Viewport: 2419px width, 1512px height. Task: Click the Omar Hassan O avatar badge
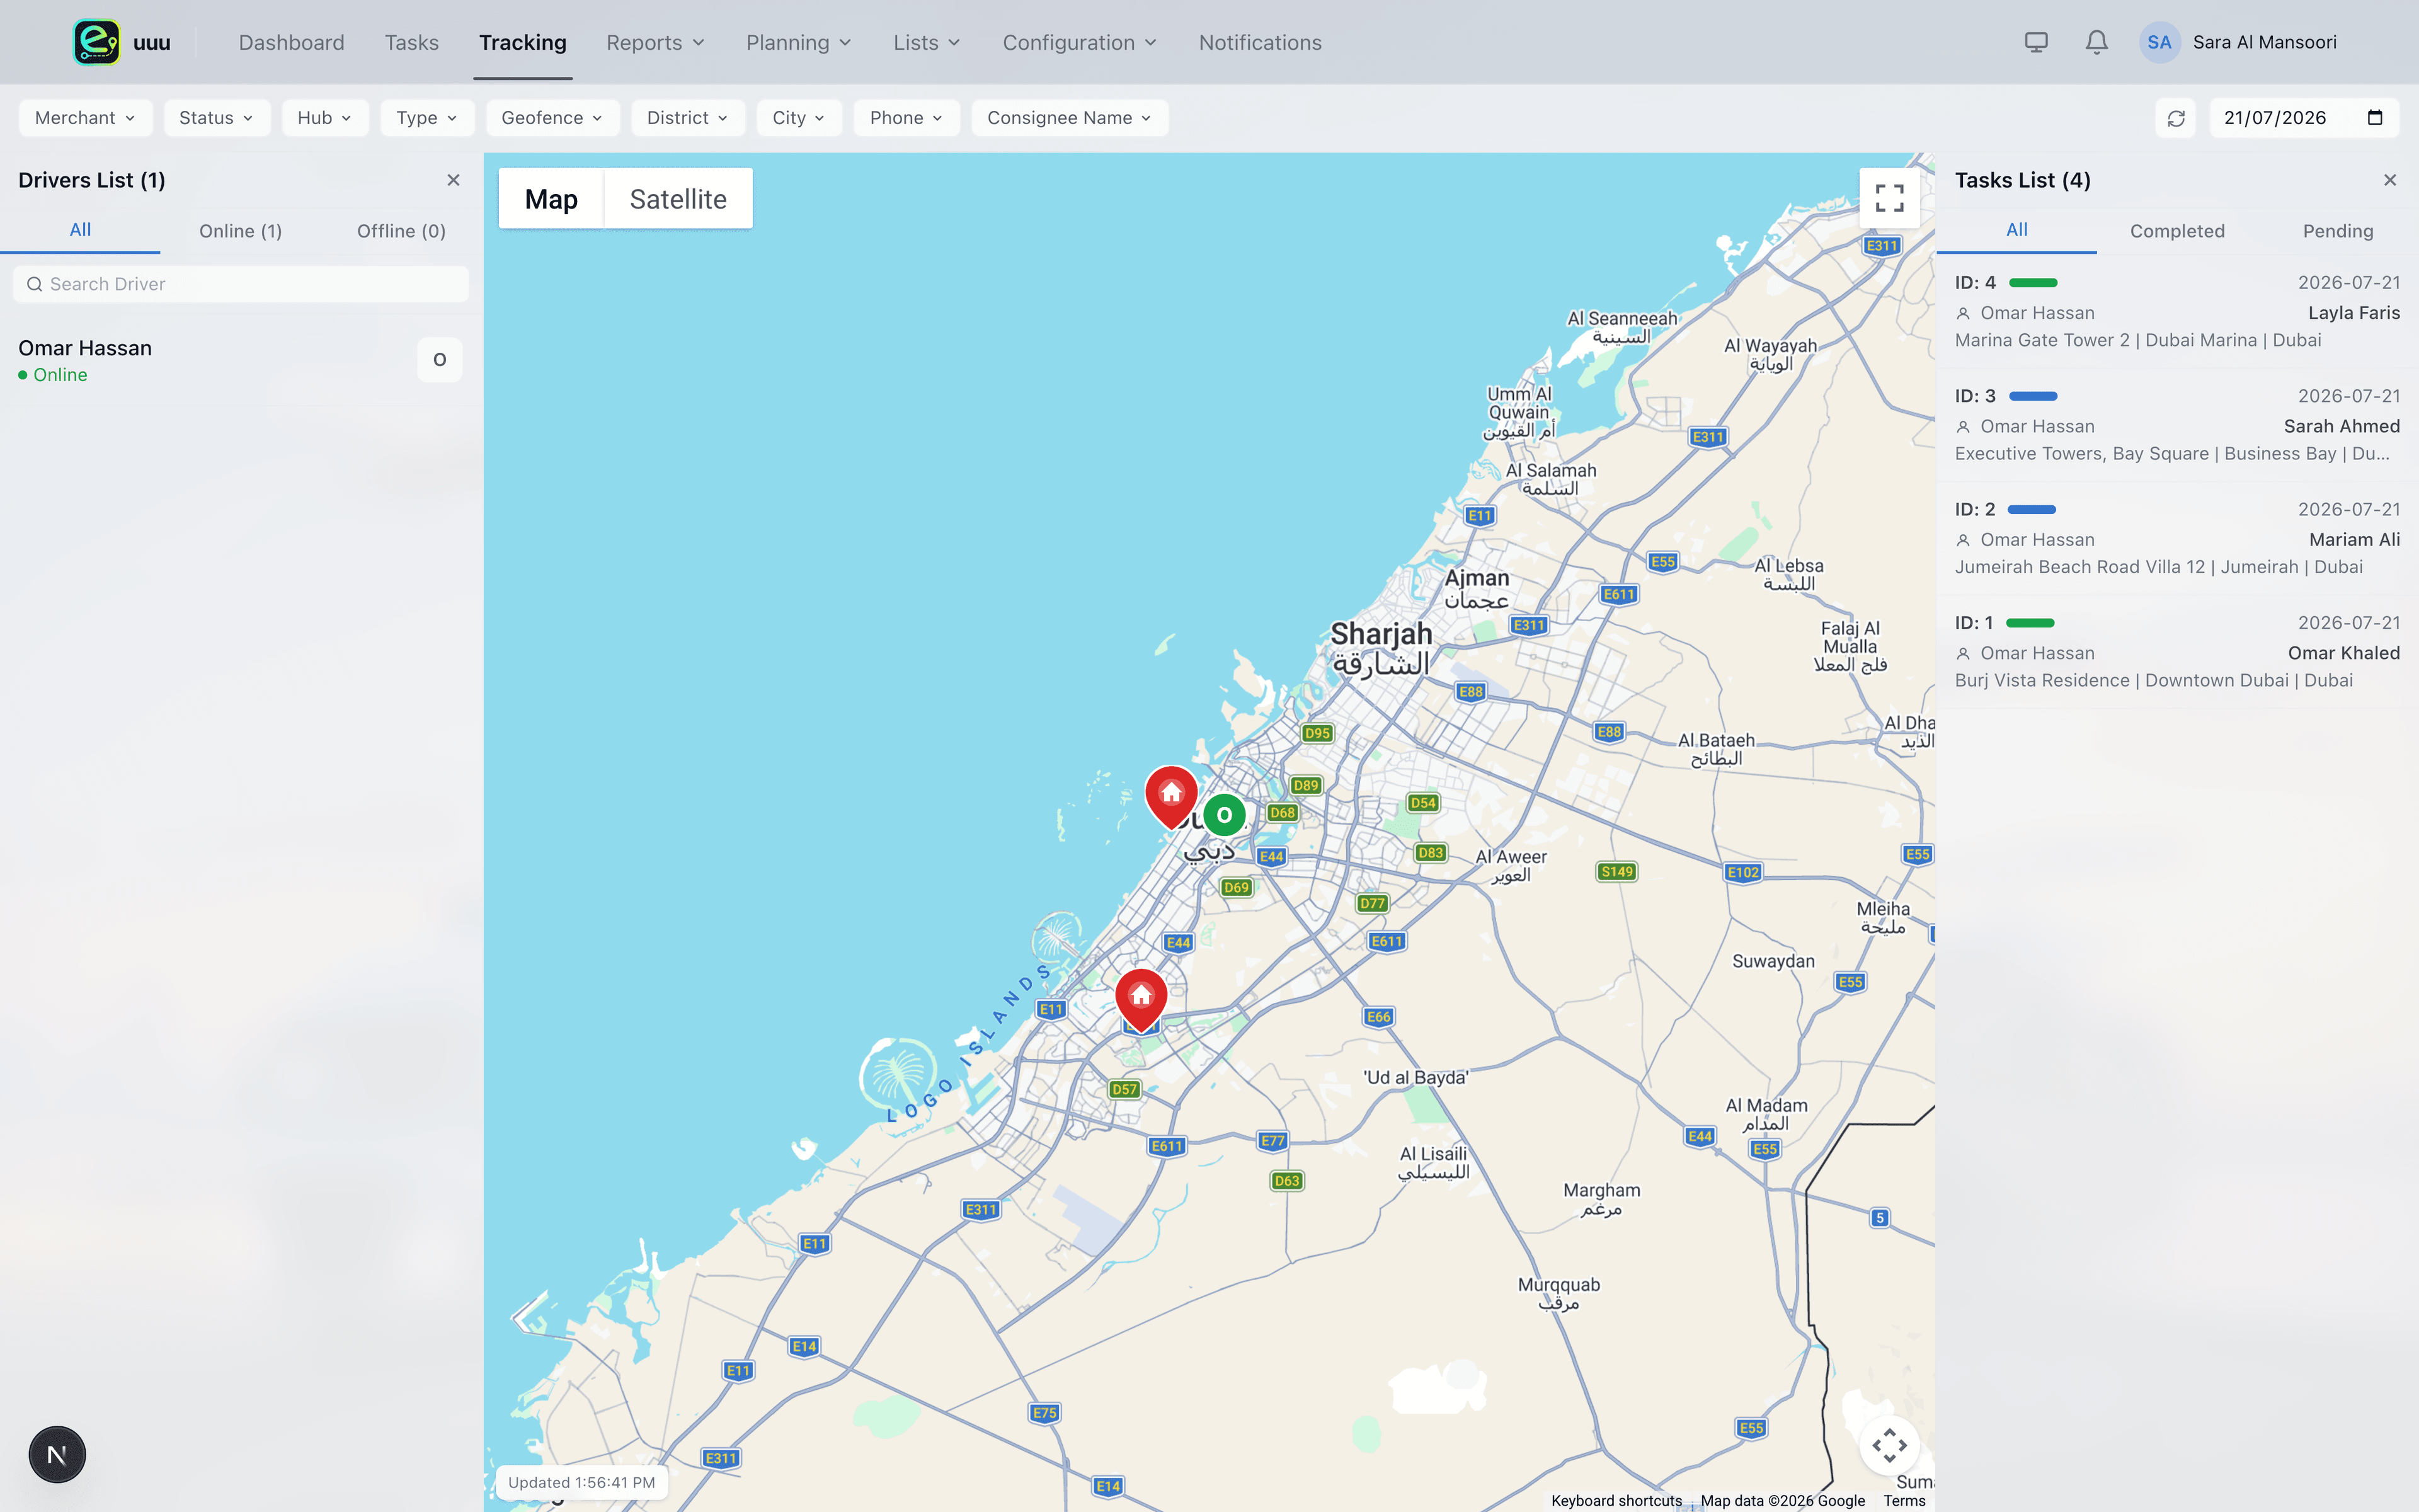pyautogui.click(x=440, y=360)
